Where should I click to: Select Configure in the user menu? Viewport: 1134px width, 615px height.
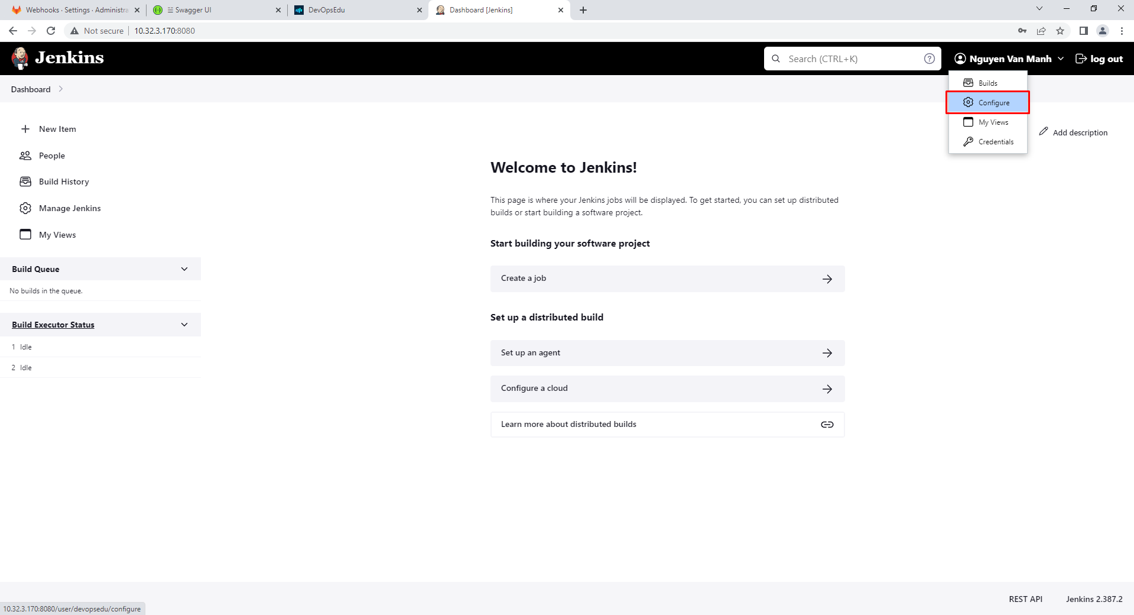(x=988, y=102)
